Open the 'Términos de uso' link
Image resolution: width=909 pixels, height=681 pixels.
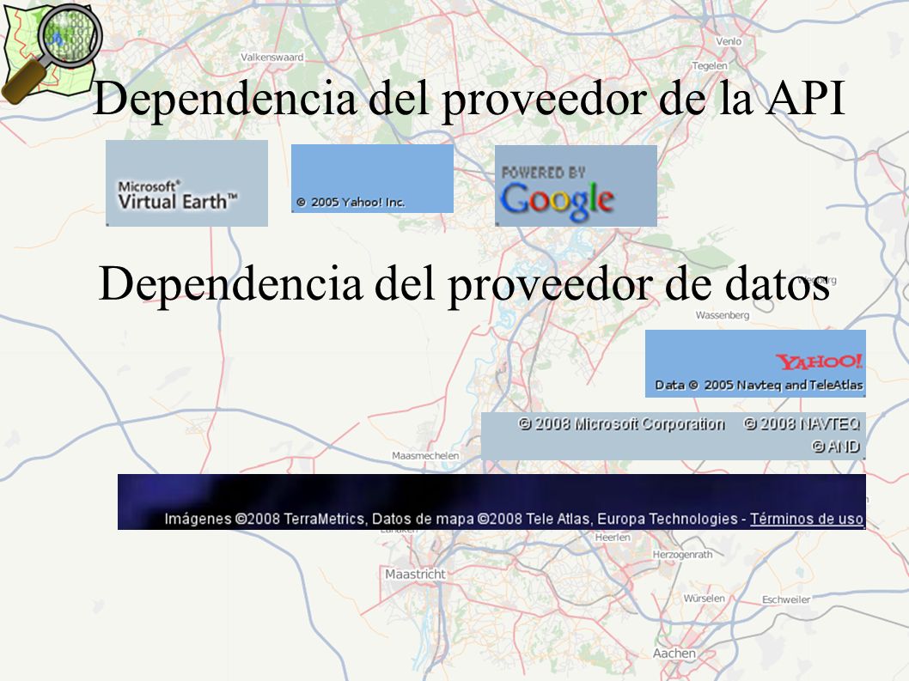[x=807, y=519]
